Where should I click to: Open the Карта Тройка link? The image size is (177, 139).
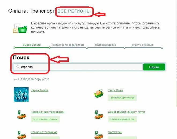[x=40, y=90]
